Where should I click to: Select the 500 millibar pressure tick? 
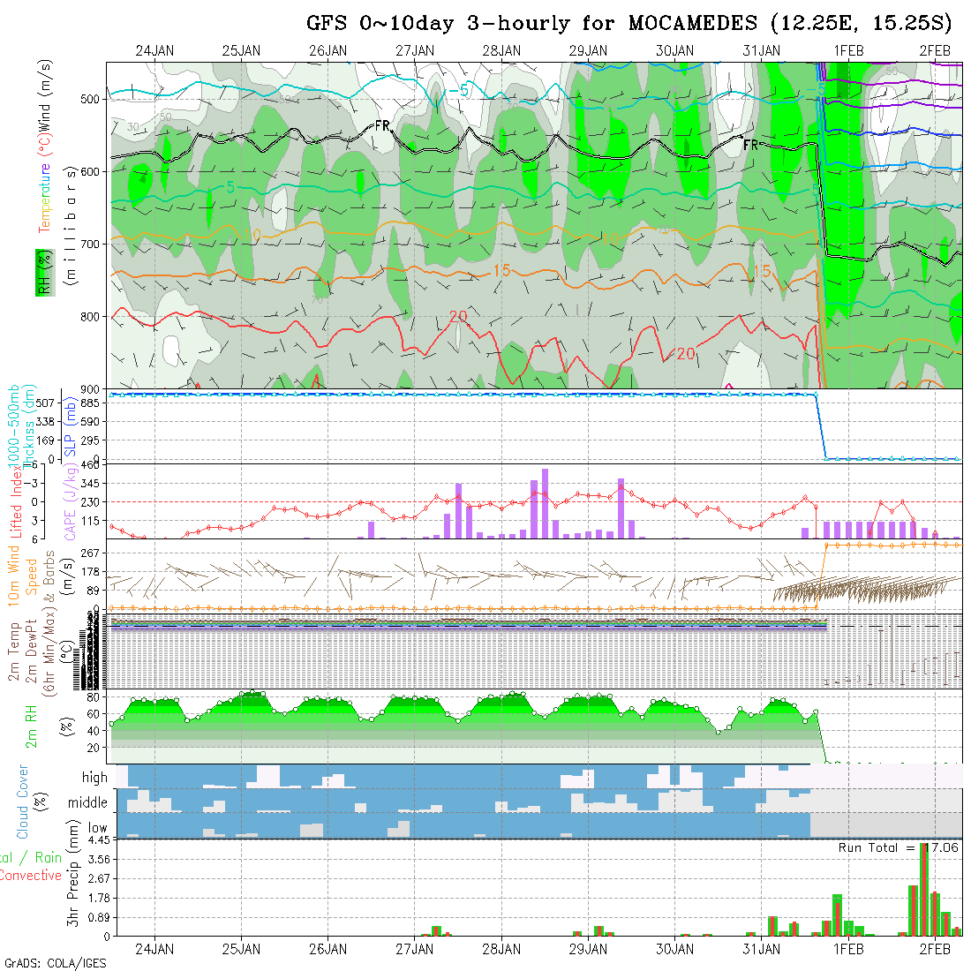(90, 99)
